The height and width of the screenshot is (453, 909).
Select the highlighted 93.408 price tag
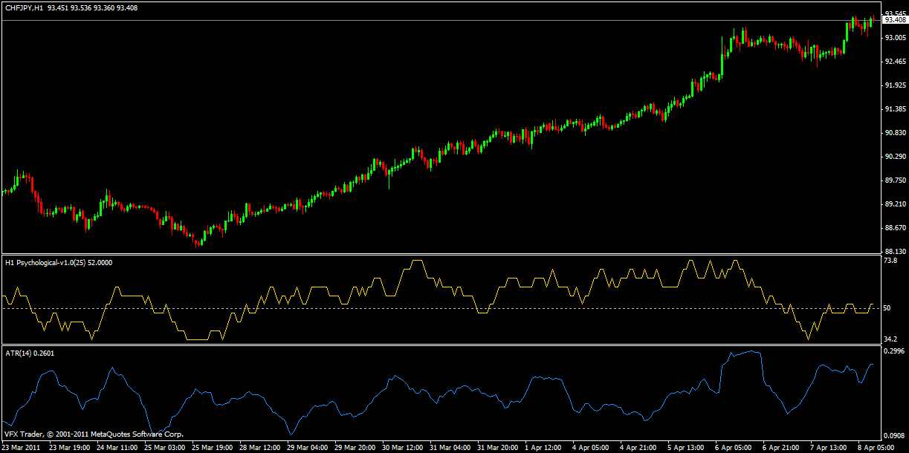[895, 21]
